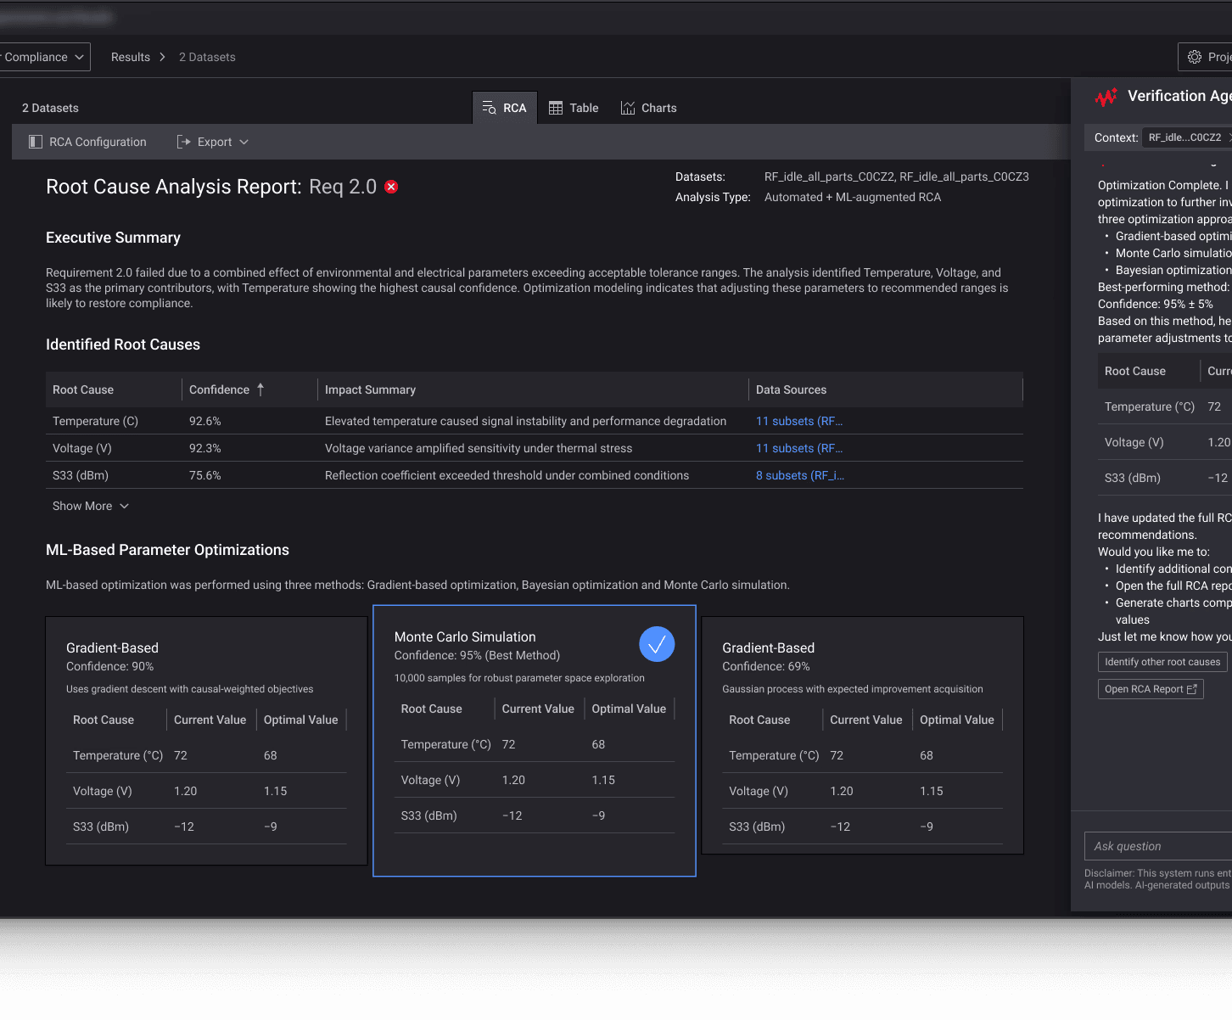Click Current Value header in Monte Carlo card

click(538, 709)
